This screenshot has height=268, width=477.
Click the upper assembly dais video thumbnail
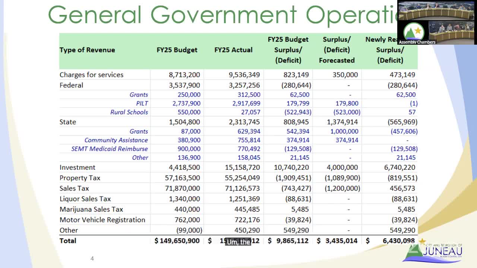pyautogui.click(x=436, y=11)
